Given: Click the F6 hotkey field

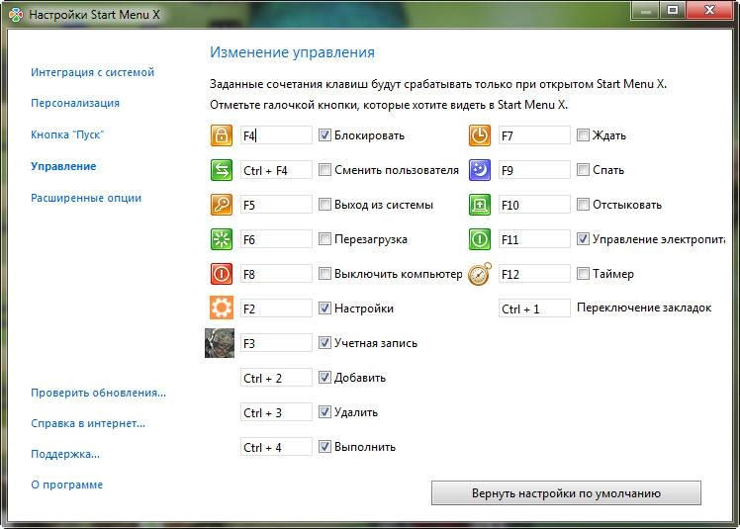Looking at the screenshot, I should pos(276,239).
